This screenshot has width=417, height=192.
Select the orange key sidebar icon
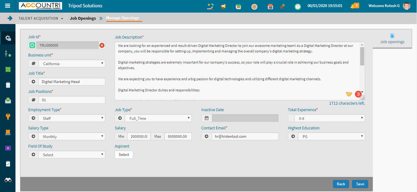point(8,116)
